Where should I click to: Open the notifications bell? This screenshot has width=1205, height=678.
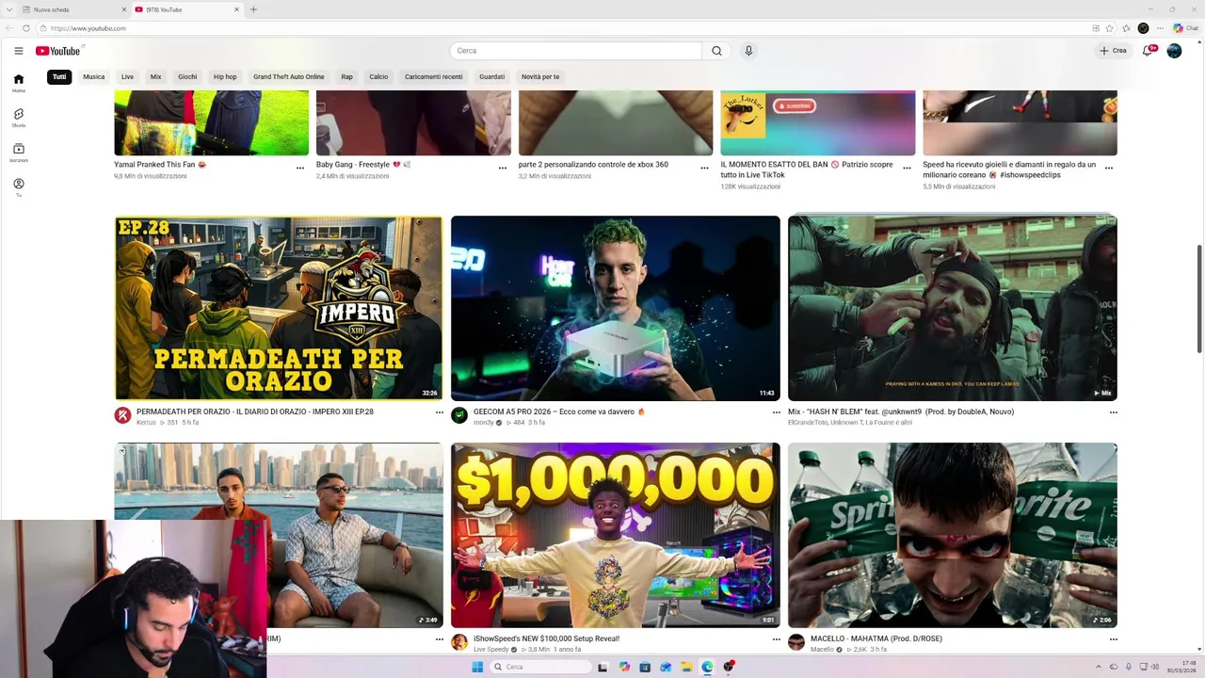pyautogui.click(x=1148, y=51)
